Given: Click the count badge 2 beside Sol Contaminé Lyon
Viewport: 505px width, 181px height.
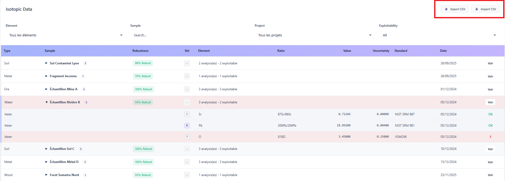Looking at the screenshot, I should click(85, 63).
